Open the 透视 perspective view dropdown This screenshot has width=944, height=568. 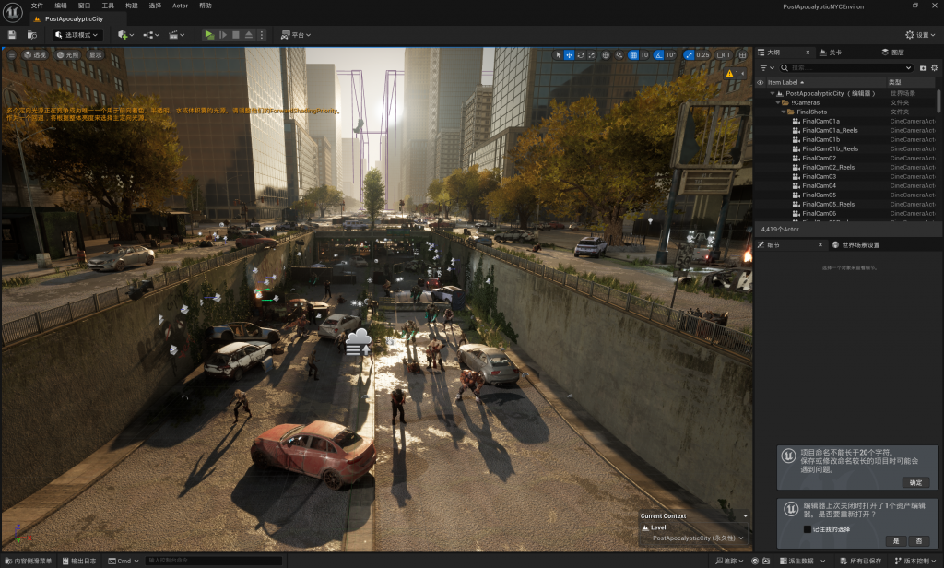pos(35,54)
